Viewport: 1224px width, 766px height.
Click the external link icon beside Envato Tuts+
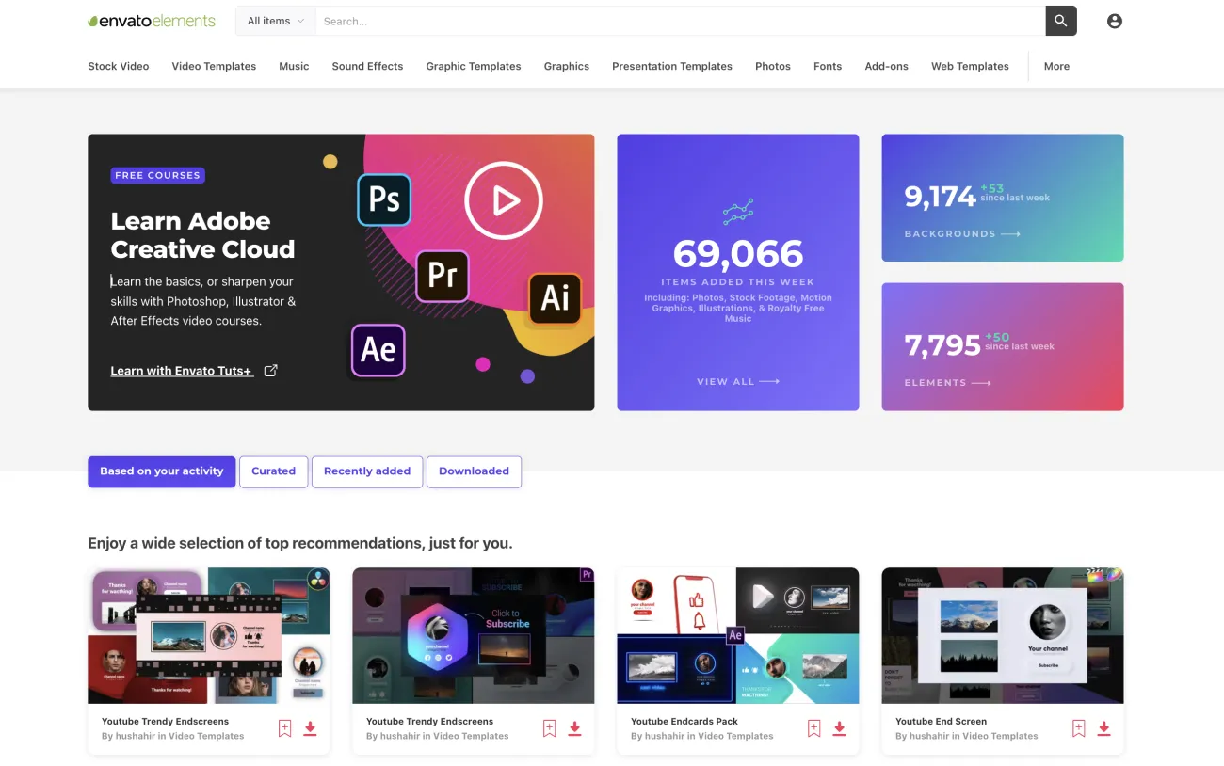tap(270, 371)
